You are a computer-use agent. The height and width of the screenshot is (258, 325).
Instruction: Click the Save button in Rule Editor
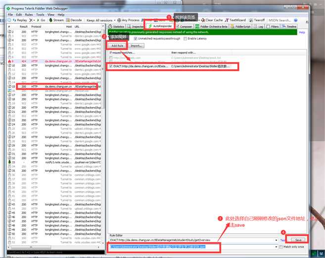pos(298,240)
